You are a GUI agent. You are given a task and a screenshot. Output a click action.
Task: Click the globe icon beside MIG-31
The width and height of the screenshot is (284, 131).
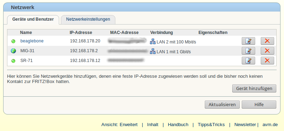click(13, 51)
